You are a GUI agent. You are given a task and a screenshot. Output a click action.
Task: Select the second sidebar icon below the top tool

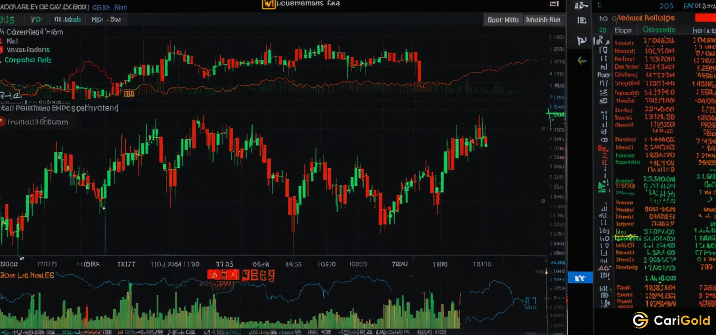coord(582,21)
